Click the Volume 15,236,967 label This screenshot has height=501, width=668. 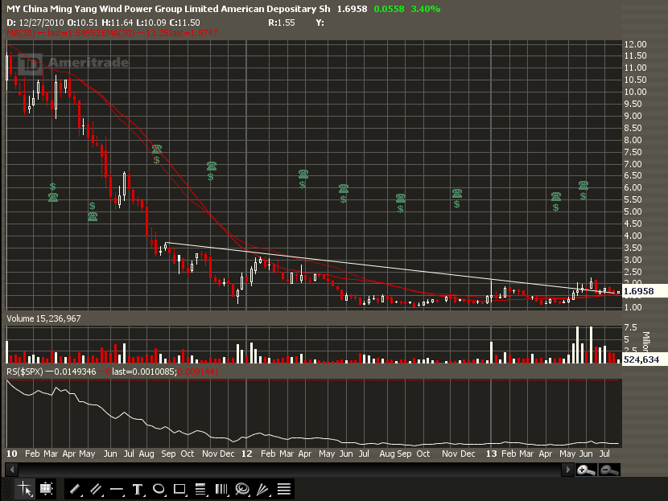click(43, 318)
